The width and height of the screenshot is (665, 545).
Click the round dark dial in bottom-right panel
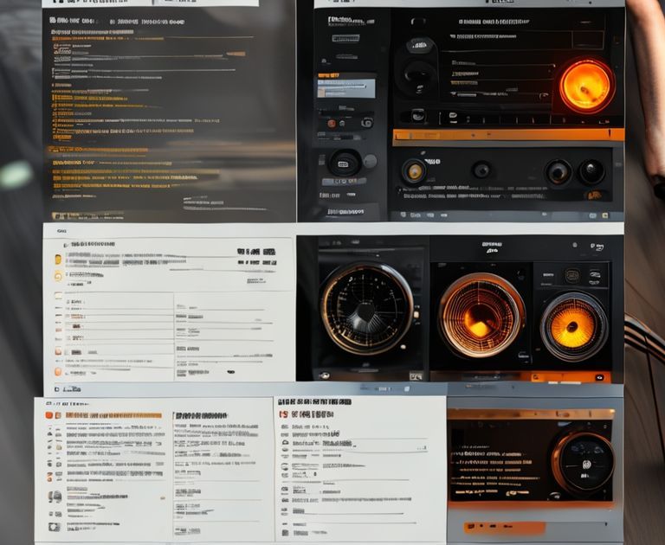tap(582, 461)
